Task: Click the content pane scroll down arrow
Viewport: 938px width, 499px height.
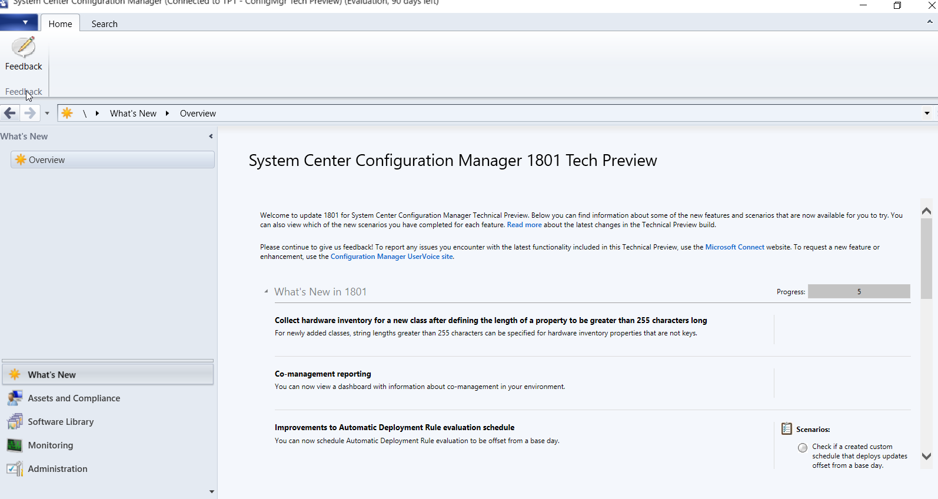Action: pyautogui.click(x=926, y=456)
